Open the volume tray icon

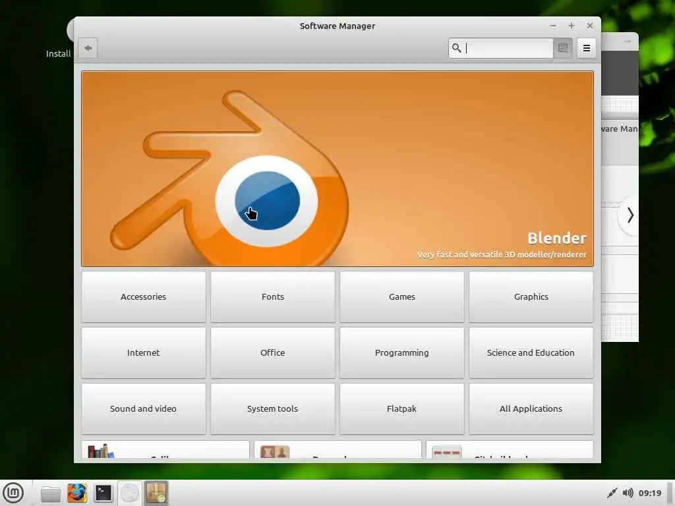[628, 493]
